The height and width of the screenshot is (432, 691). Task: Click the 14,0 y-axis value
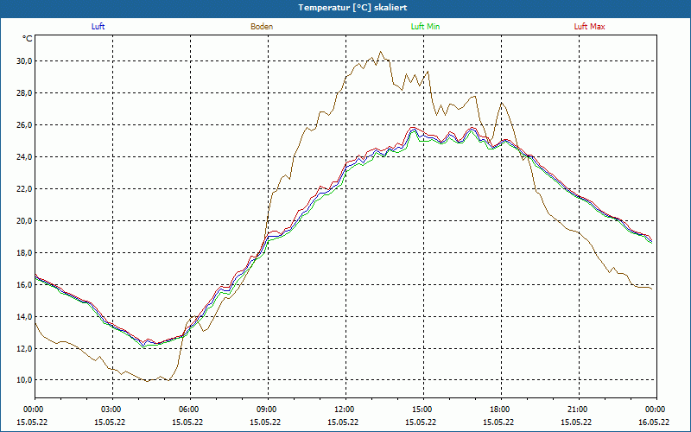click(24, 317)
